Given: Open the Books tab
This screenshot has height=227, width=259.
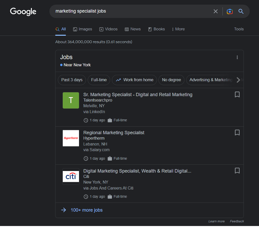Looking at the screenshot, I should [x=156, y=29].
